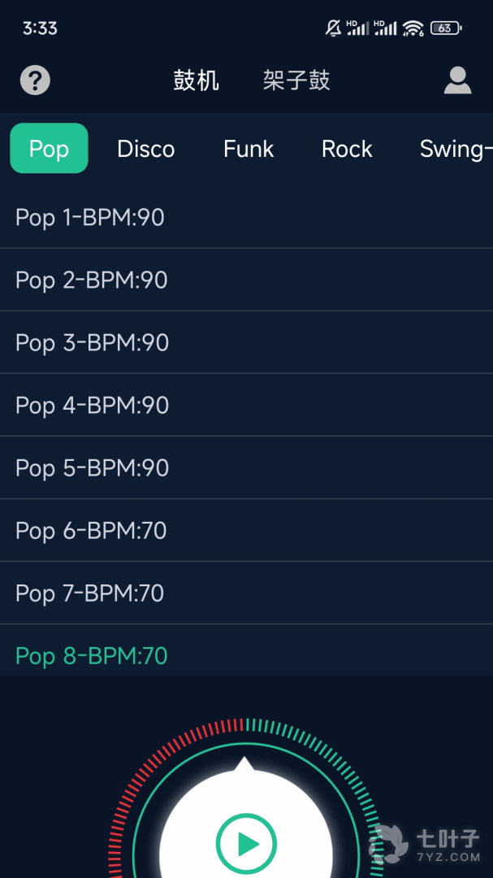The width and height of the screenshot is (493, 878).
Task: Switch to the Rock genre
Action: point(347,149)
